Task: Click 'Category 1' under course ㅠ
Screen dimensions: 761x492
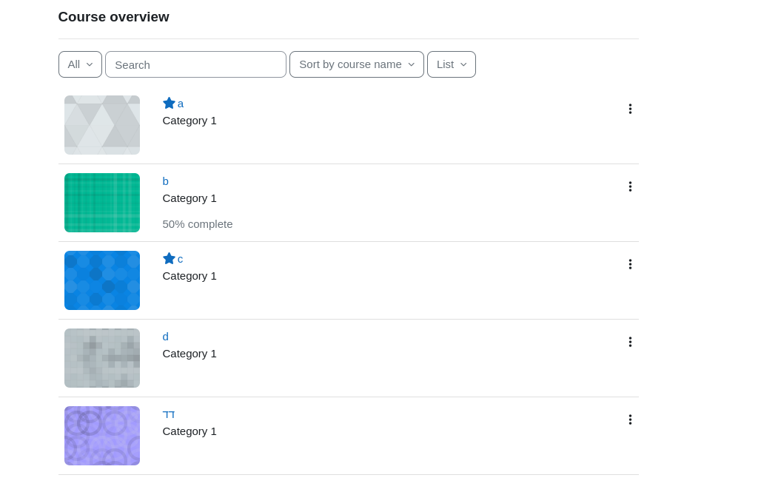Action: tap(190, 431)
